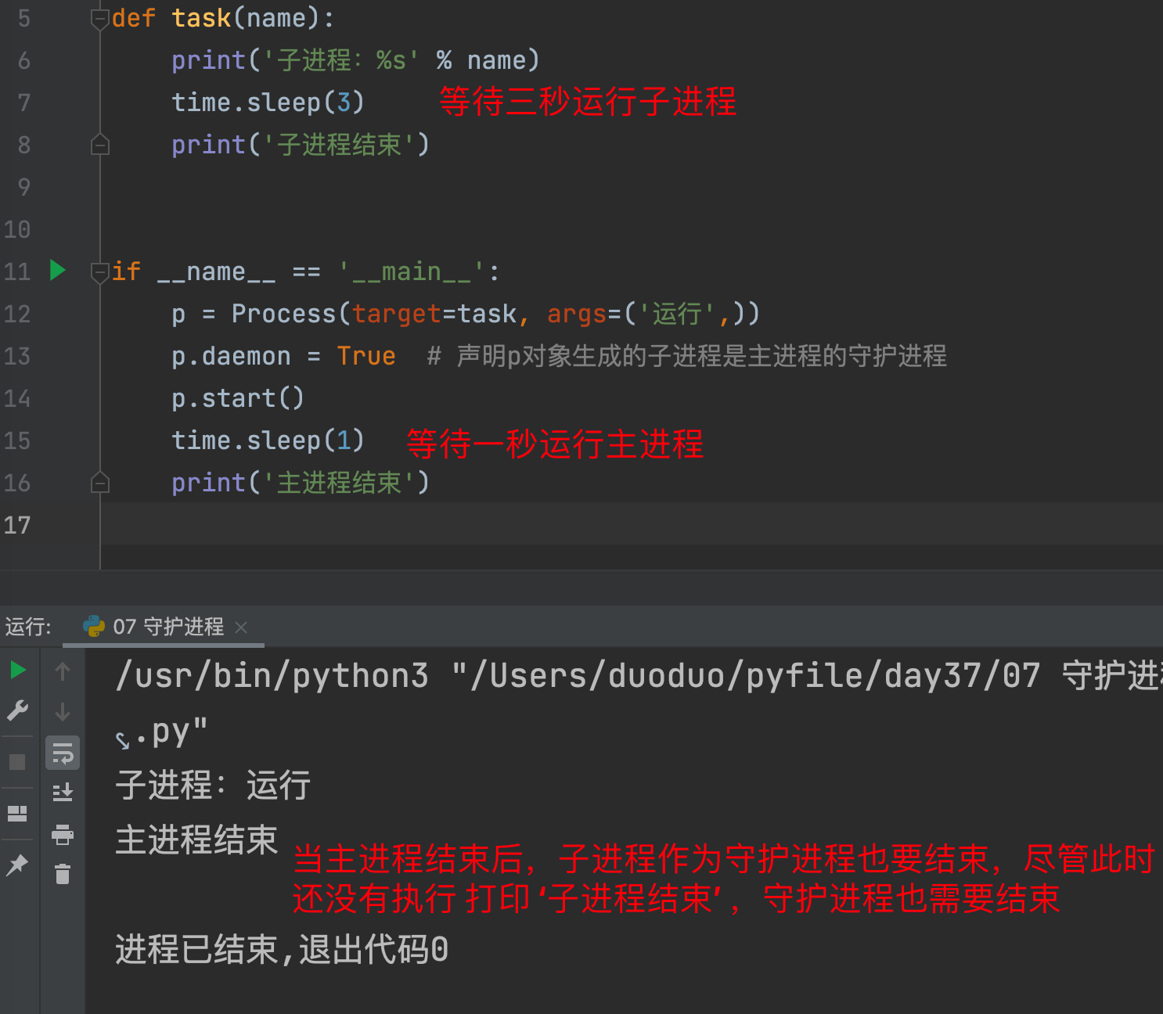Image resolution: width=1163 pixels, height=1014 pixels.
Task: Rerun the script with green play button
Action: (18, 671)
